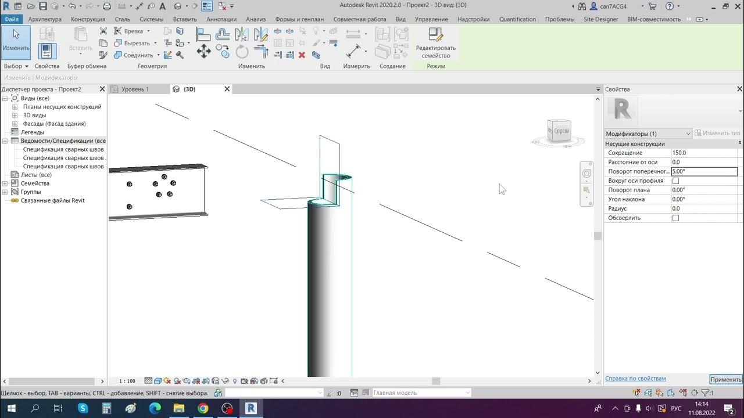Expand Фасады (Фасад здания) node

pos(15,124)
